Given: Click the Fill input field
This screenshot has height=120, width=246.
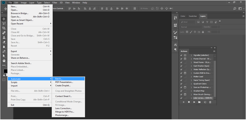Looking at the screenshot, I should pyautogui.click(x=214, y=32).
